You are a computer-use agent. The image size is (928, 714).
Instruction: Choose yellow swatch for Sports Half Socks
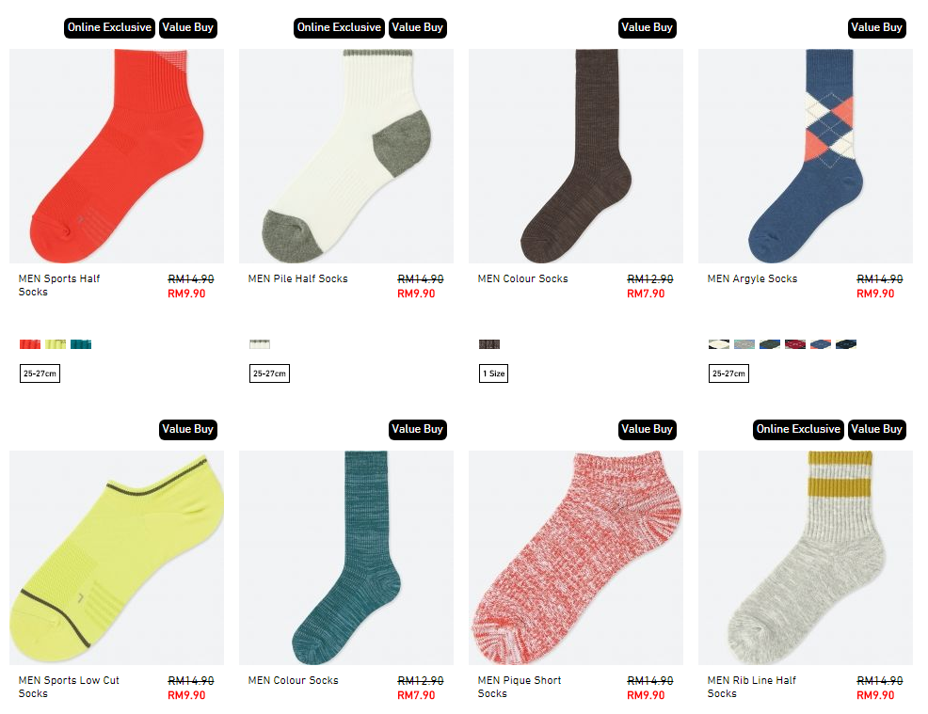(56, 344)
